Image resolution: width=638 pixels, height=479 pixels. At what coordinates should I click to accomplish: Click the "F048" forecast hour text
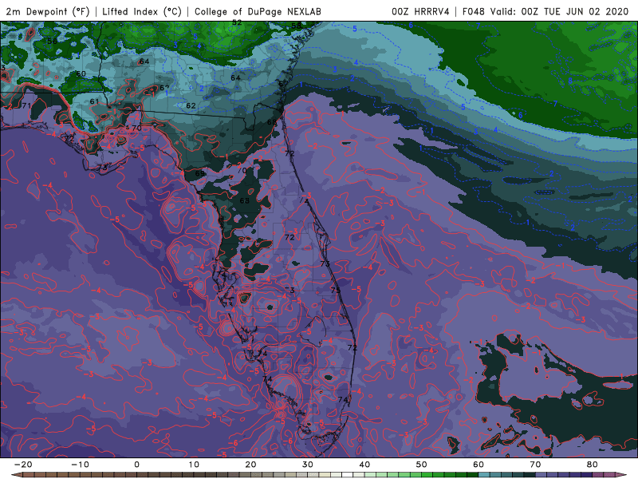[473, 11]
